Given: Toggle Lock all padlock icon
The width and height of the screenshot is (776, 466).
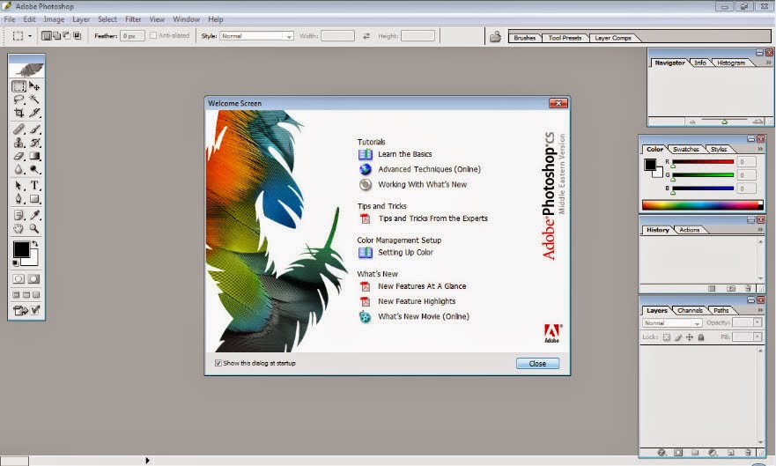Looking at the screenshot, I should click(701, 337).
